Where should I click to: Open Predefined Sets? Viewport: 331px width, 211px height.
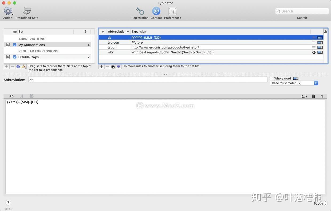26,11
